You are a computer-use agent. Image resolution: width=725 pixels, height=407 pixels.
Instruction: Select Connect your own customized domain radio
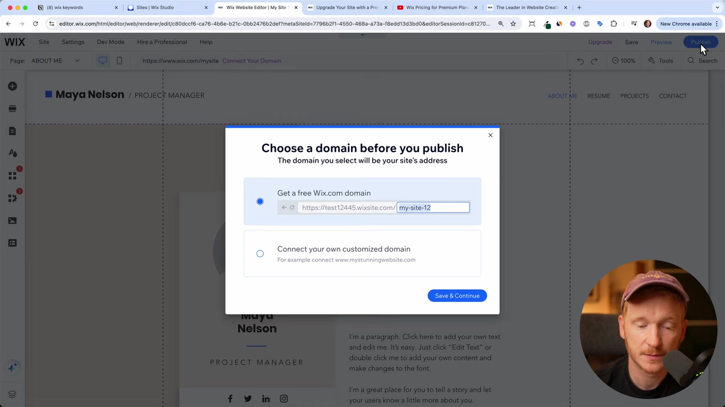coord(260,254)
